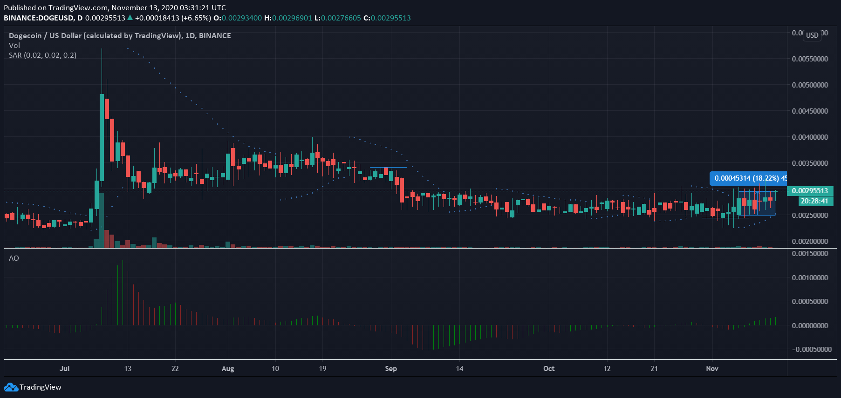Select the Dogecoin / US Dollar chart title
Image resolution: width=841 pixels, height=398 pixels.
click(120, 35)
